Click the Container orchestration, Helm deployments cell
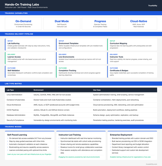 (116, 100)
